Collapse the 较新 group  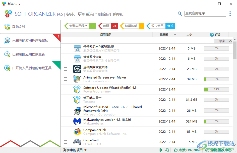click(230, 41)
